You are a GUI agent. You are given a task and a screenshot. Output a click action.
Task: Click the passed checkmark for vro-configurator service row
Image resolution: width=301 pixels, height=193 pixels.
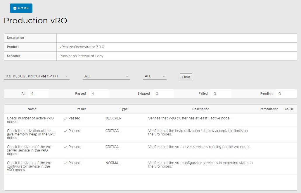pos(65,163)
